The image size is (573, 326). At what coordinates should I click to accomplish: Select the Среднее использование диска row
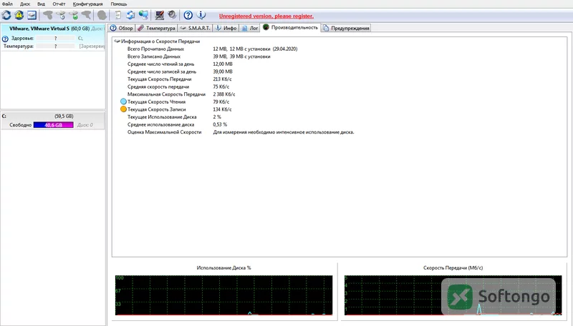pyautogui.click(x=177, y=124)
